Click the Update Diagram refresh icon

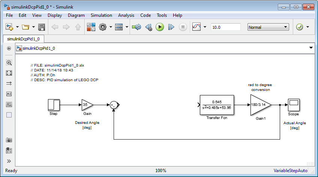point(136,27)
